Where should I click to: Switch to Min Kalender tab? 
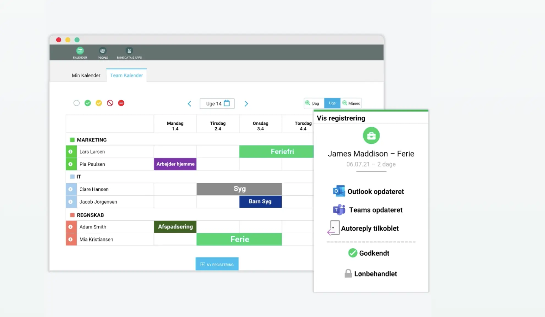(x=86, y=75)
